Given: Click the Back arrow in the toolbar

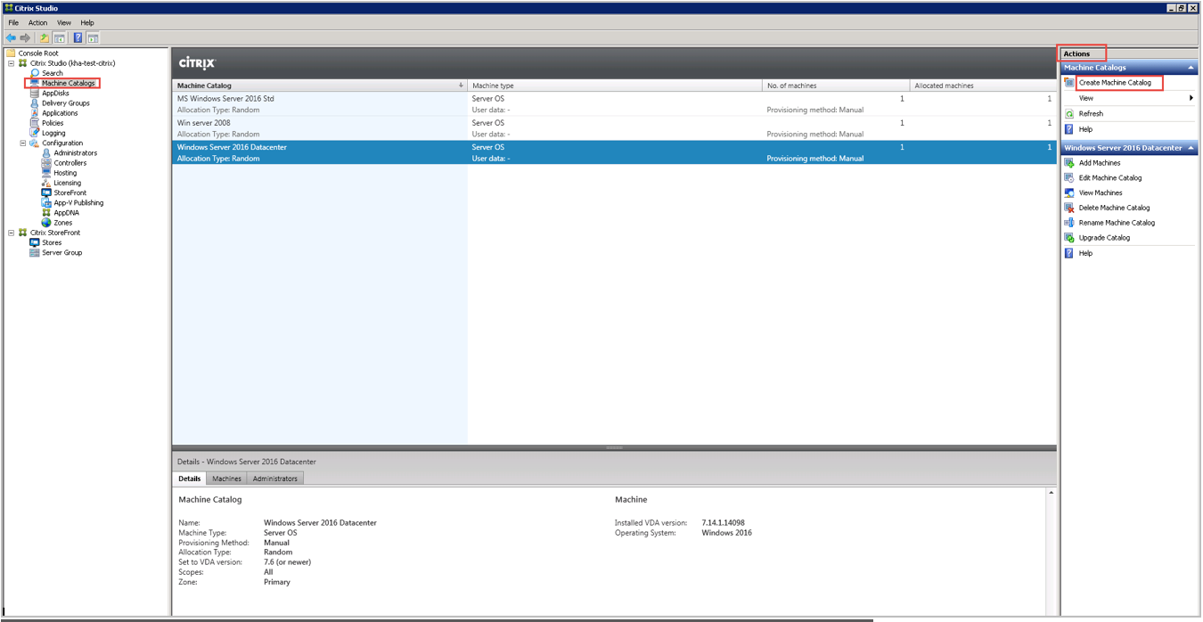Looking at the screenshot, I should pos(11,38).
